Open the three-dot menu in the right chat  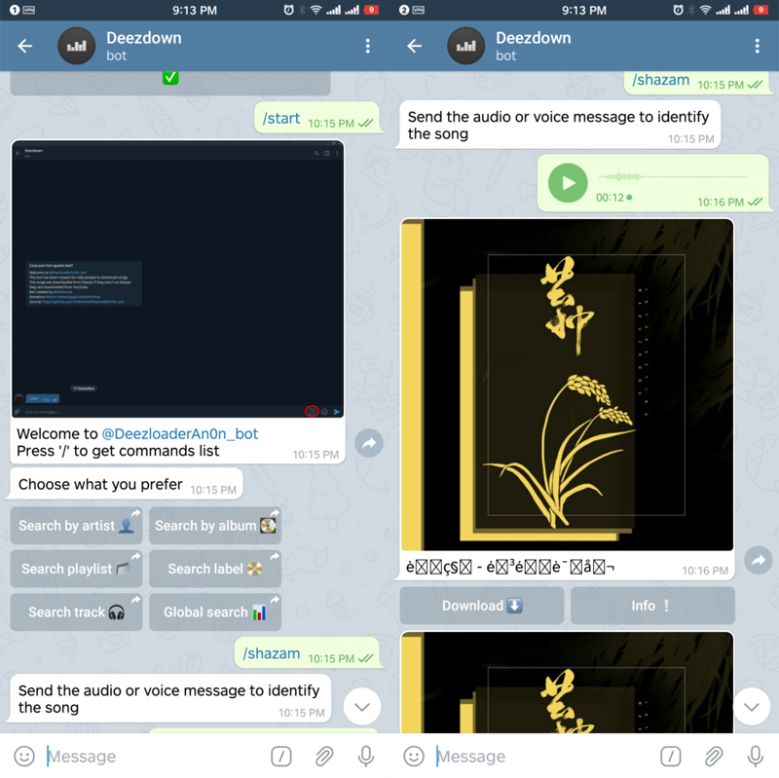pyautogui.click(x=758, y=46)
